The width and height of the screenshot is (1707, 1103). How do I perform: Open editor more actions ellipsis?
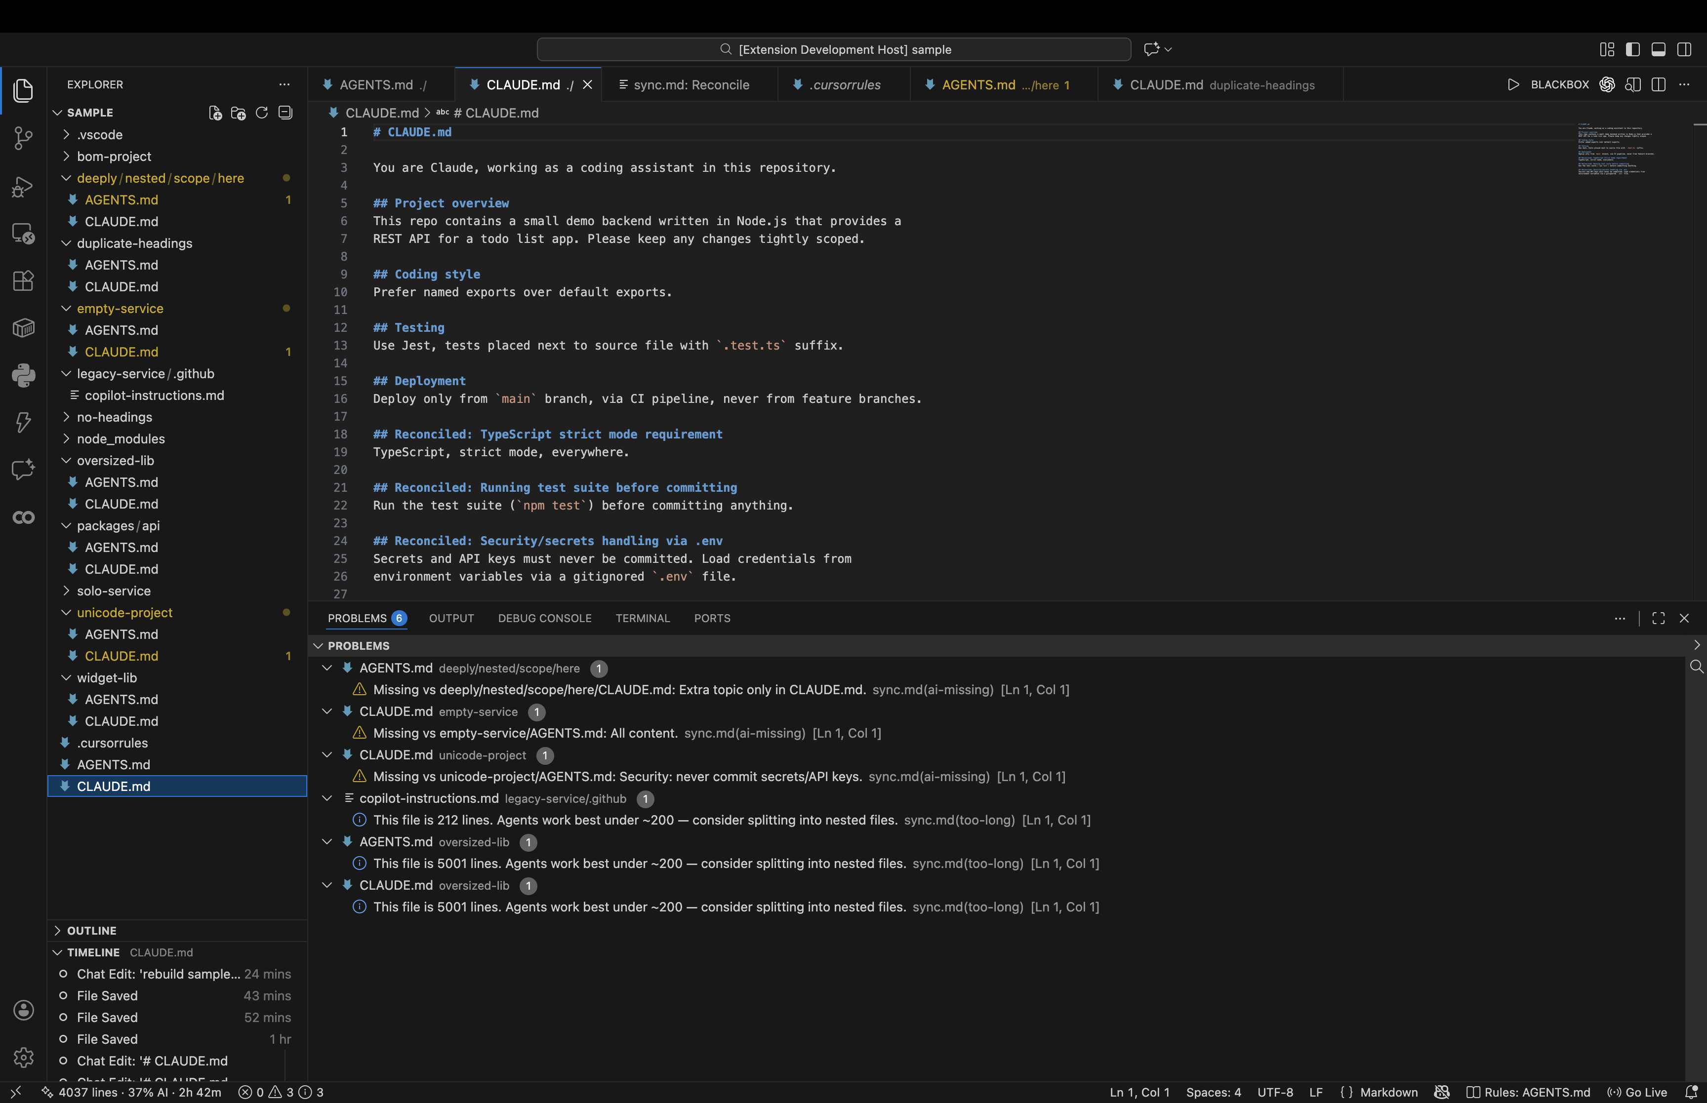[x=1684, y=84]
